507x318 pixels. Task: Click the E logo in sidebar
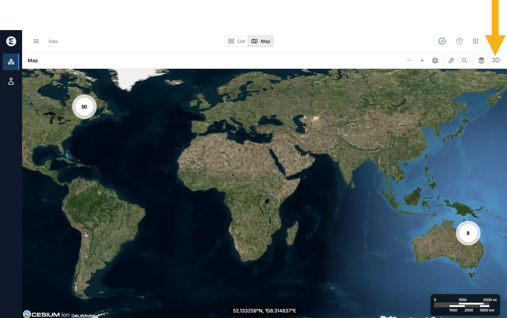click(11, 41)
